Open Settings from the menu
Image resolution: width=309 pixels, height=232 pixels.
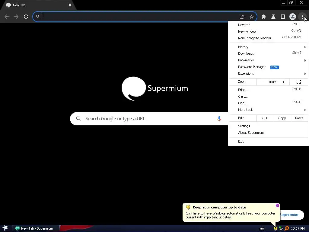268,126
